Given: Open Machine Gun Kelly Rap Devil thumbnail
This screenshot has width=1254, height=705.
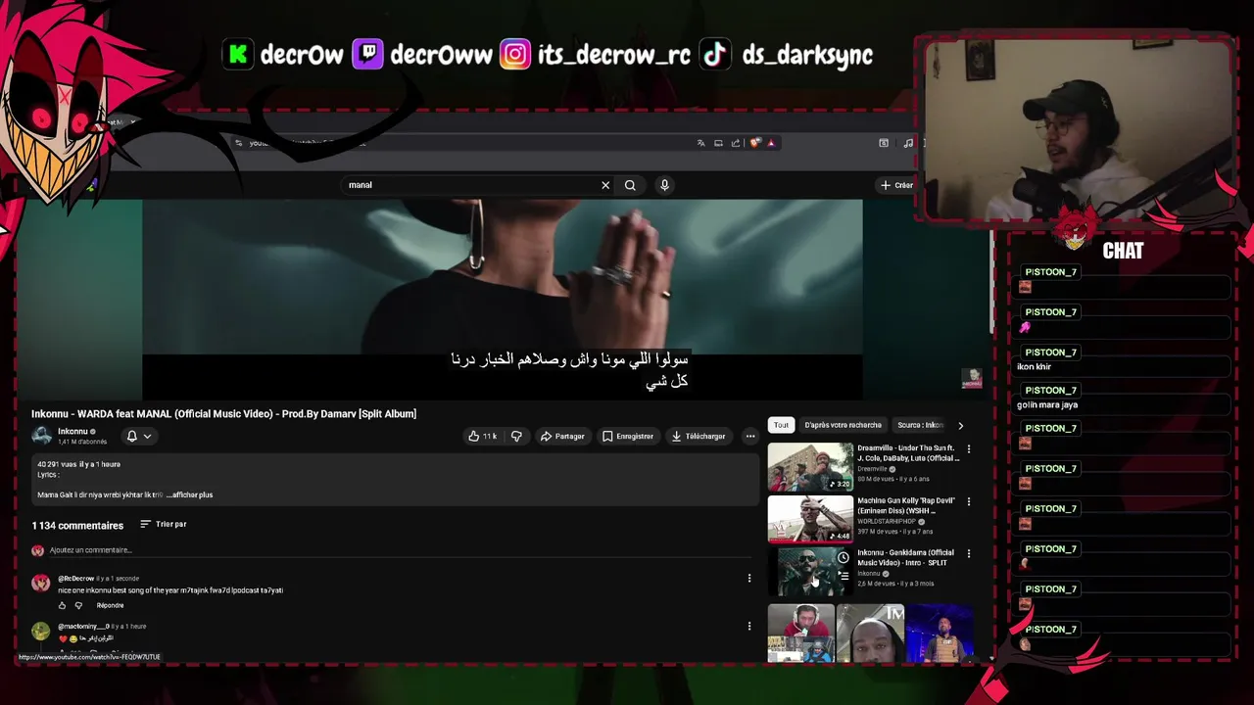Looking at the screenshot, I should [x=810, y=519].
